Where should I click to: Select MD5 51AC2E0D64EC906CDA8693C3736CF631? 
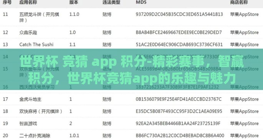point(179,44)
